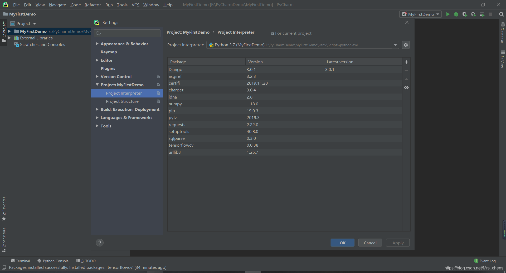Toggle show early releases eye icon
The image size is (506, 273).
(x=406, y=87)
